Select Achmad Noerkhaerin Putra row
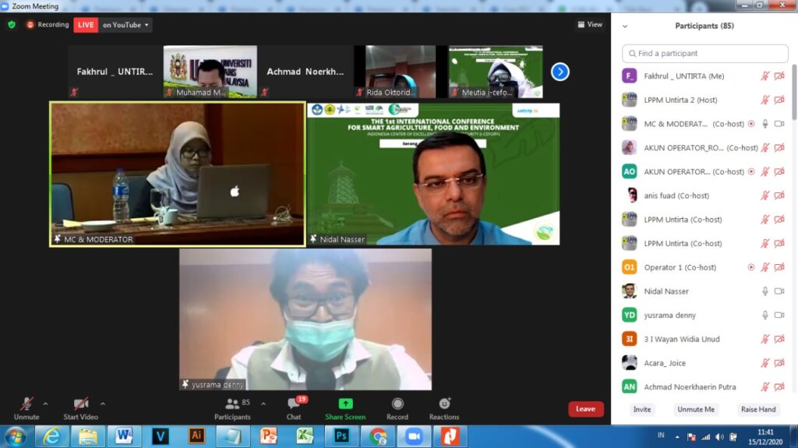The image size is (798, 448). point(704,387)
